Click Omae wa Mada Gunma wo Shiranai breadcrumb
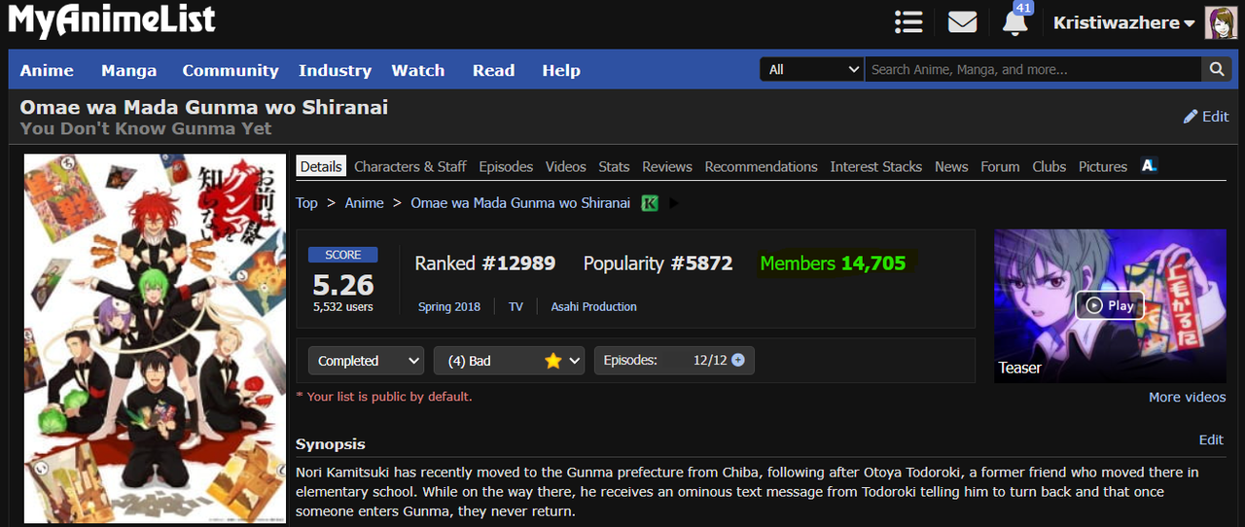Image resolution: width=1245 pixels, height=527 pixels. pos(520,203)
